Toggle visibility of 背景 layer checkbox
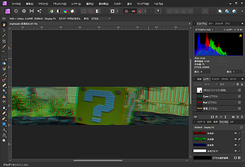The image size is (245, 167). click(x=239, y=108)
